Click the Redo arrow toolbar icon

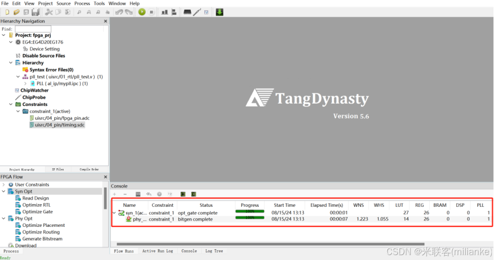129,12
